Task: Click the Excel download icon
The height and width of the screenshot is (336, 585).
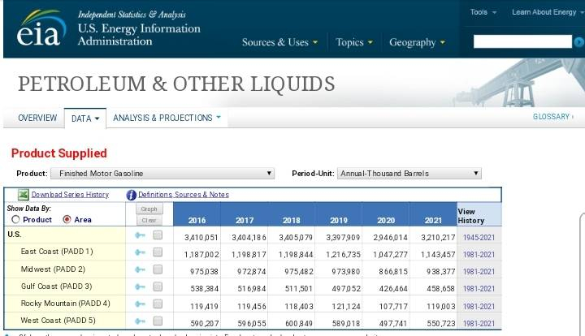Action: (24, 195)
